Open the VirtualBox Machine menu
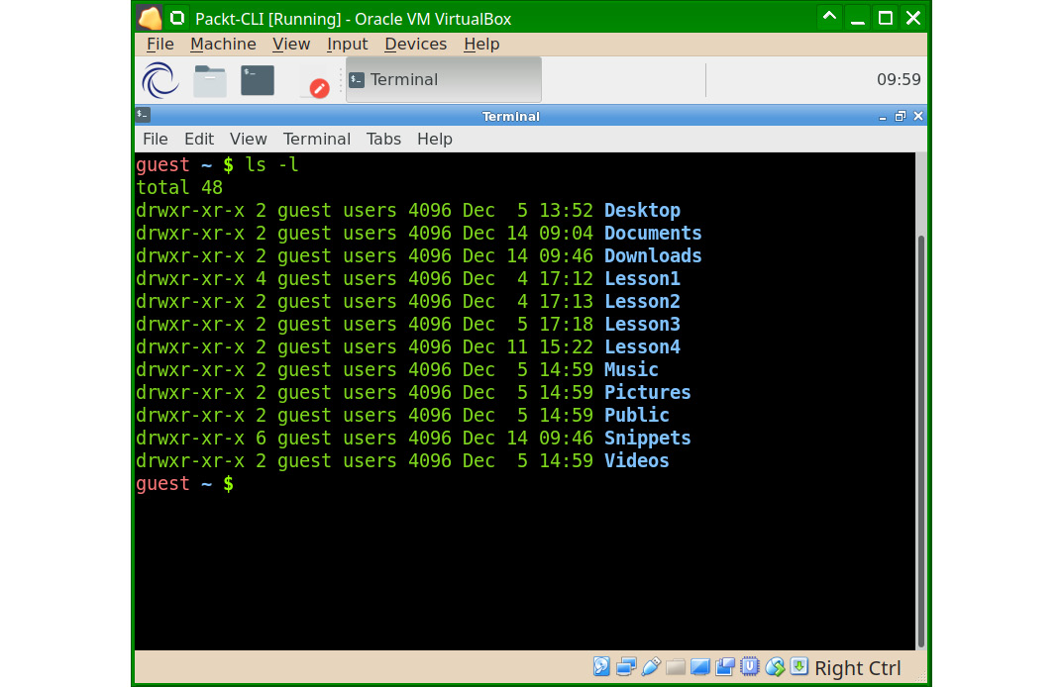 [x=223, y=44]
